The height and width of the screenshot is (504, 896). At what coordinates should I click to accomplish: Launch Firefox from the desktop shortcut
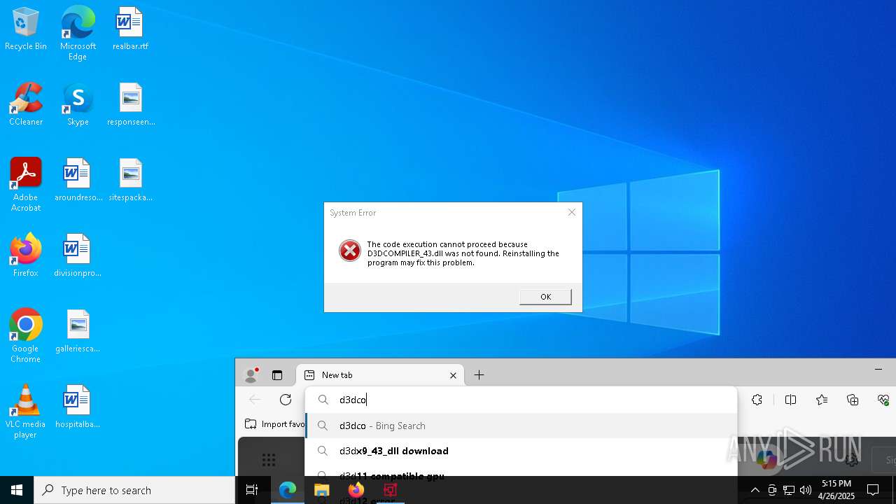pos(26,256)
